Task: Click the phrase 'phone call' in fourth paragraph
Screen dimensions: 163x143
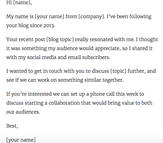Action: pyautogui.click(x=102, y=94)
